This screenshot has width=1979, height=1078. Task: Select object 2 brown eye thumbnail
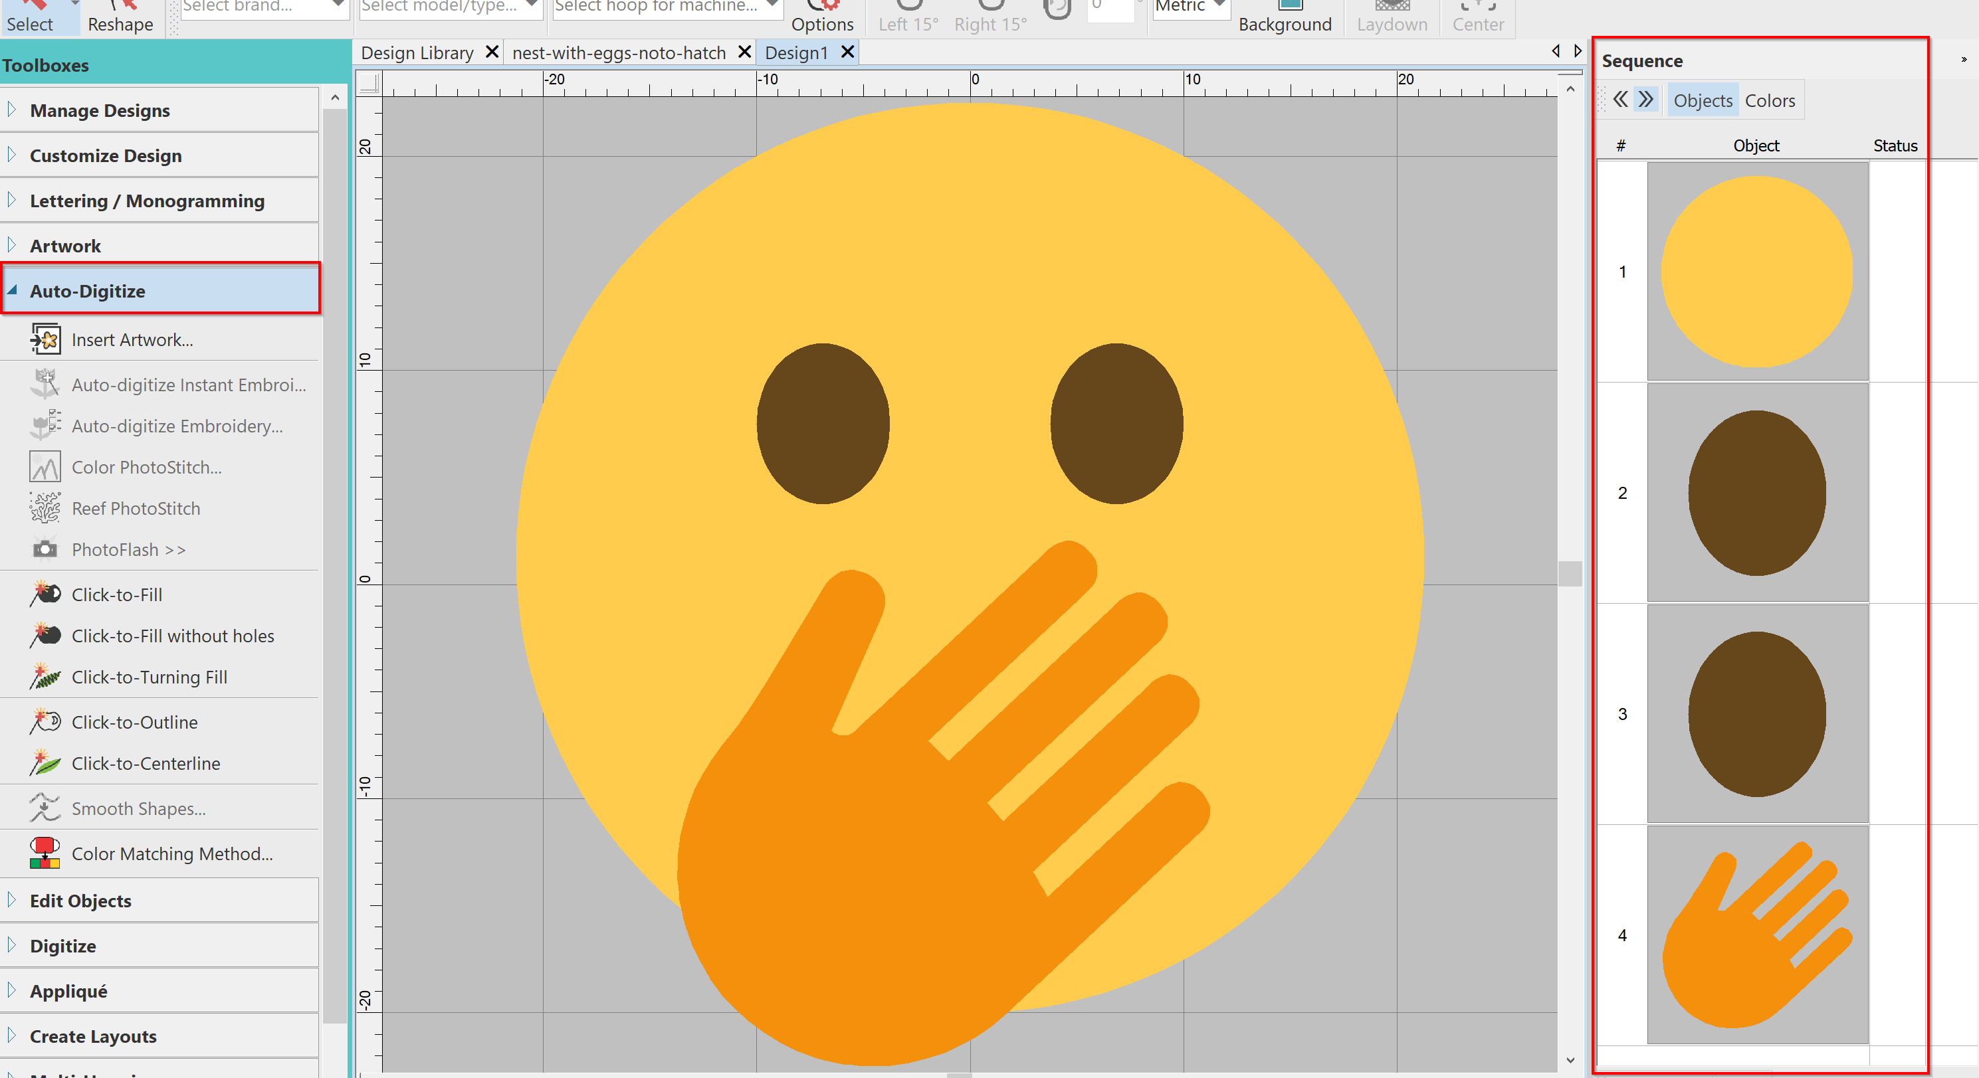(1757, 492)
